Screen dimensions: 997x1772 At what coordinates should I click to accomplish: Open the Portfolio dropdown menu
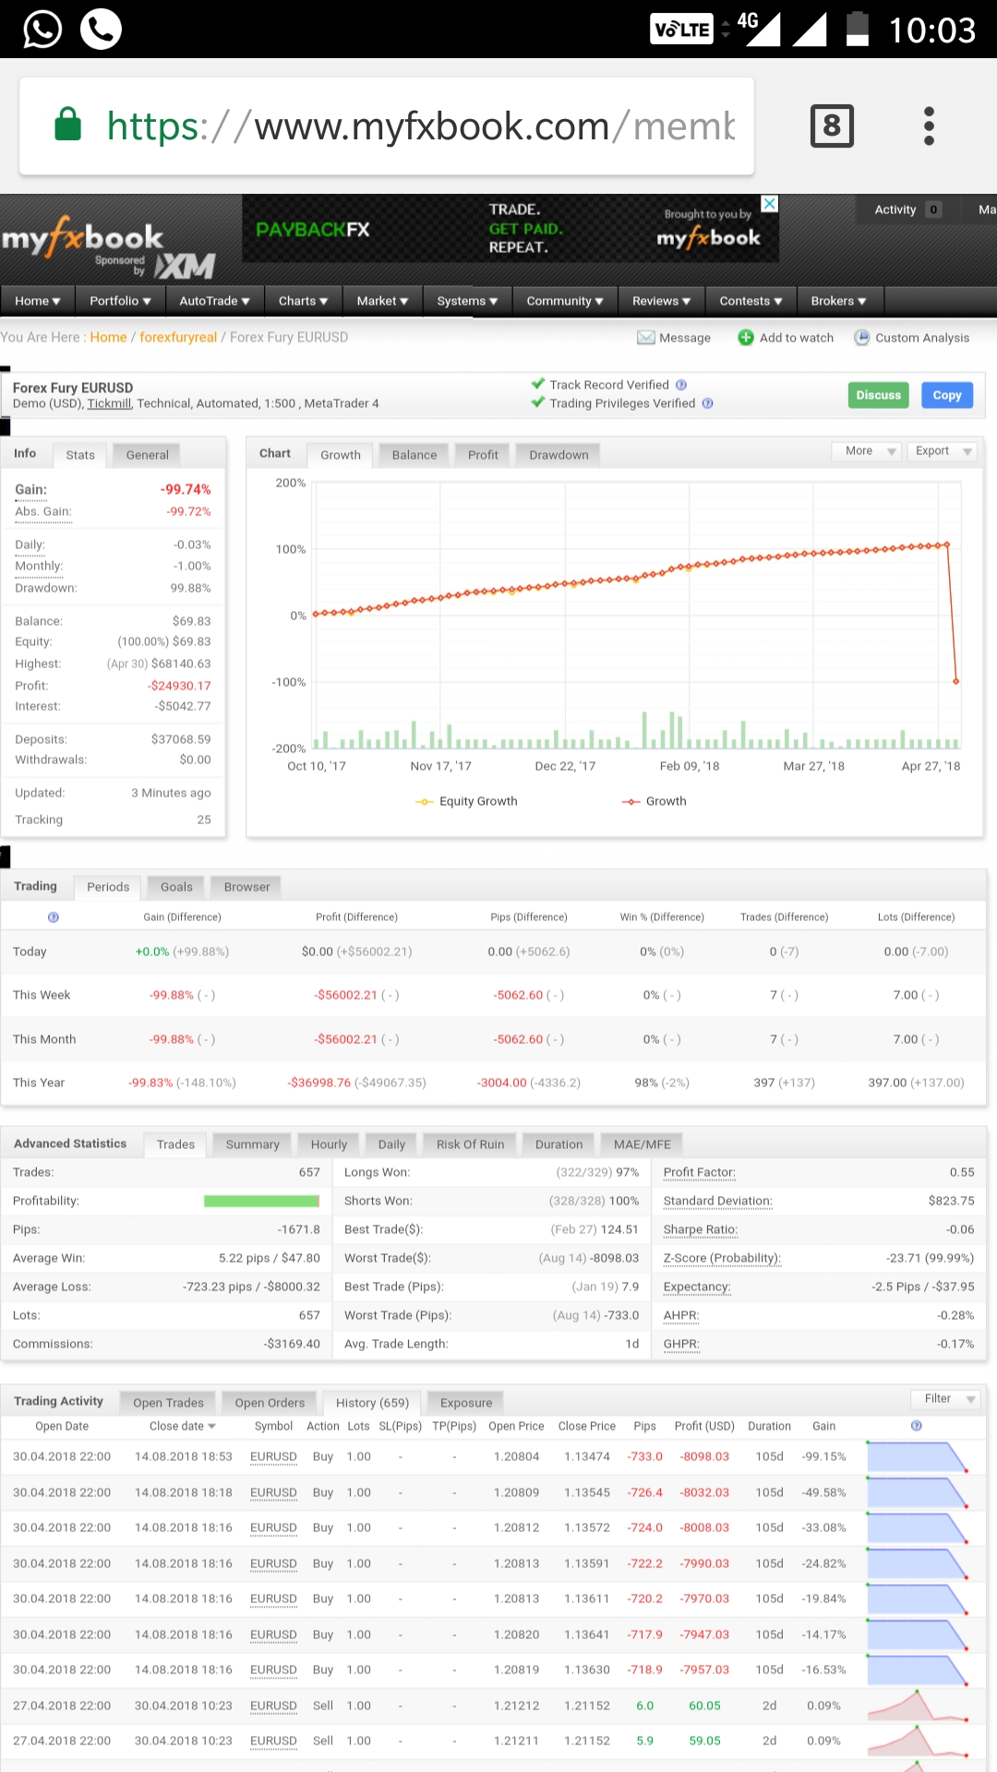[x=120, y=301]
